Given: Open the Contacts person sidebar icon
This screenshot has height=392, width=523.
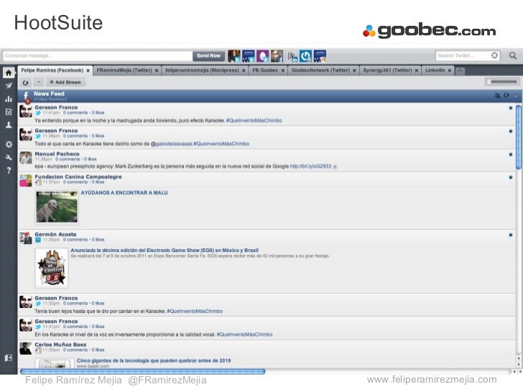Looking at the screenshot, I should pos(9,125).
